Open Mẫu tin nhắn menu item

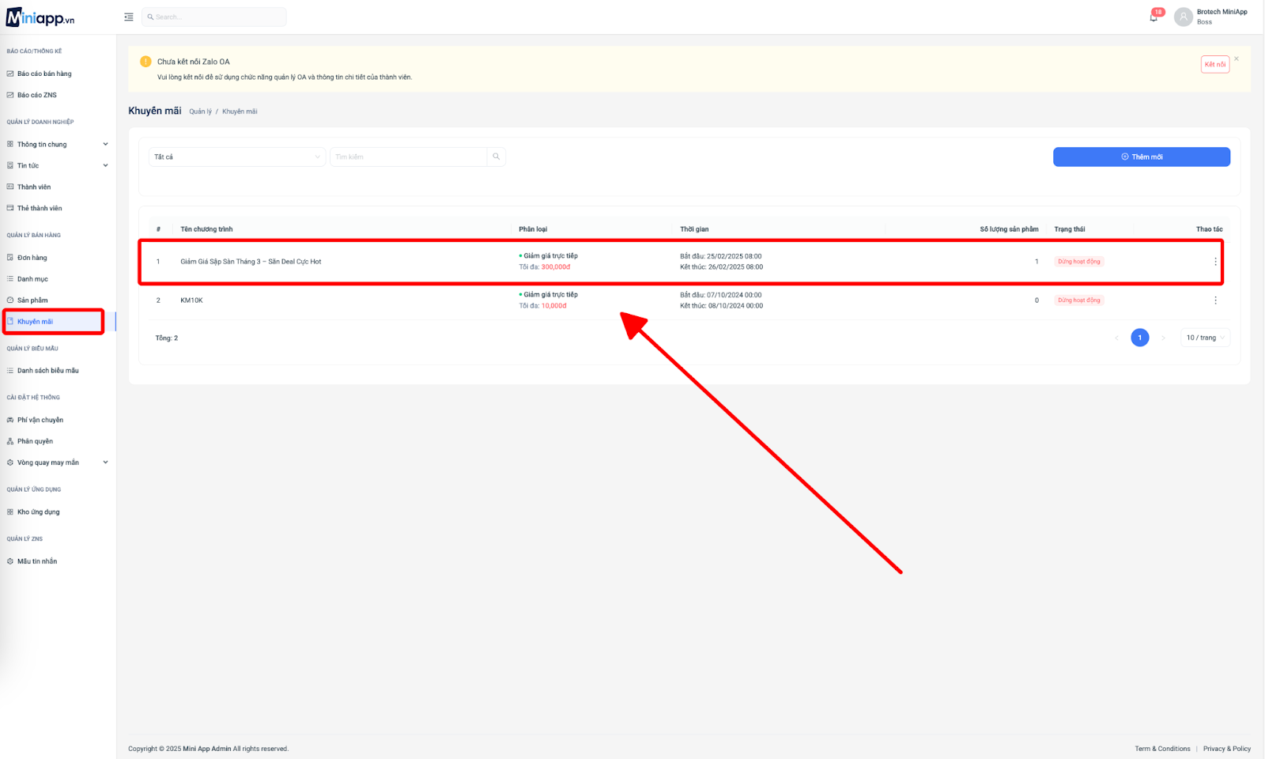(x=37, y=561)
